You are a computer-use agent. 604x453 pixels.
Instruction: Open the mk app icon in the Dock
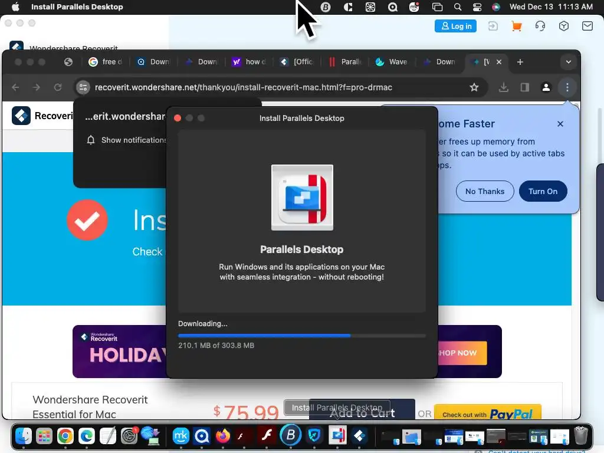(x=180, y=436)
